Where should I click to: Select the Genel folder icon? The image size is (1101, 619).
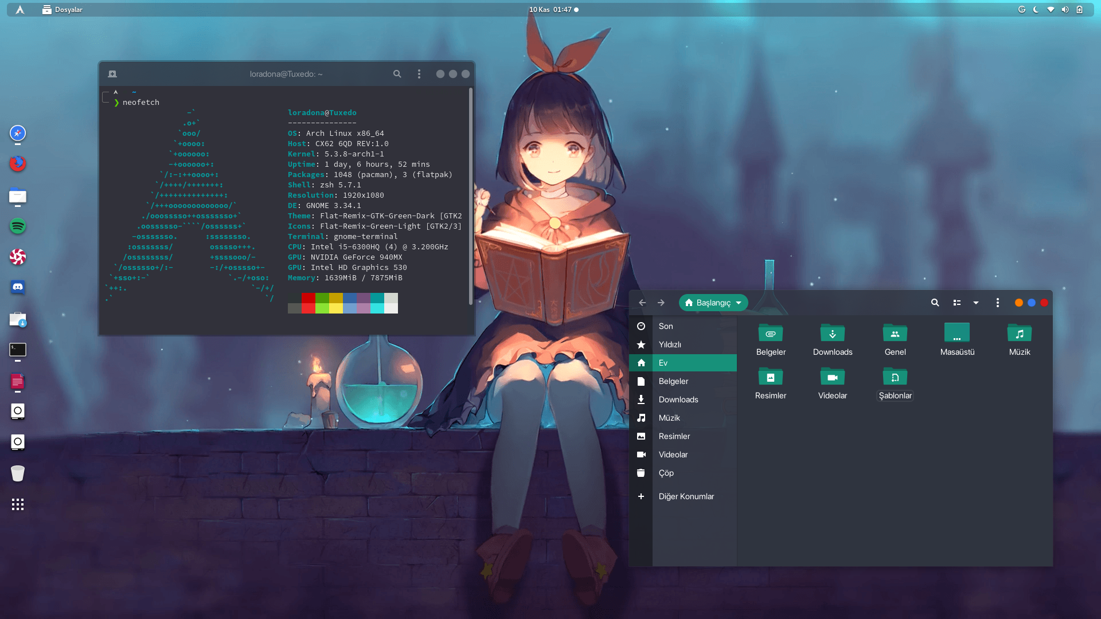click(895, 333)
